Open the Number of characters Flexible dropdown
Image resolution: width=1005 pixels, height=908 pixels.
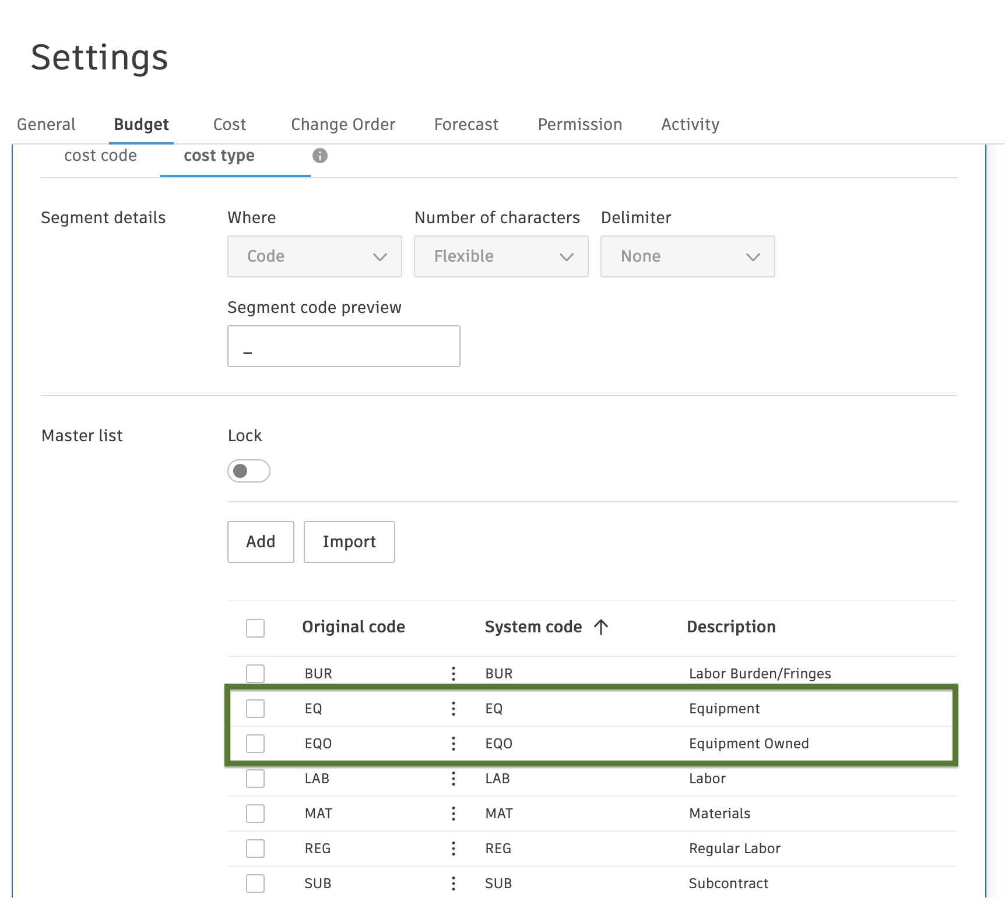pos(501,256)
